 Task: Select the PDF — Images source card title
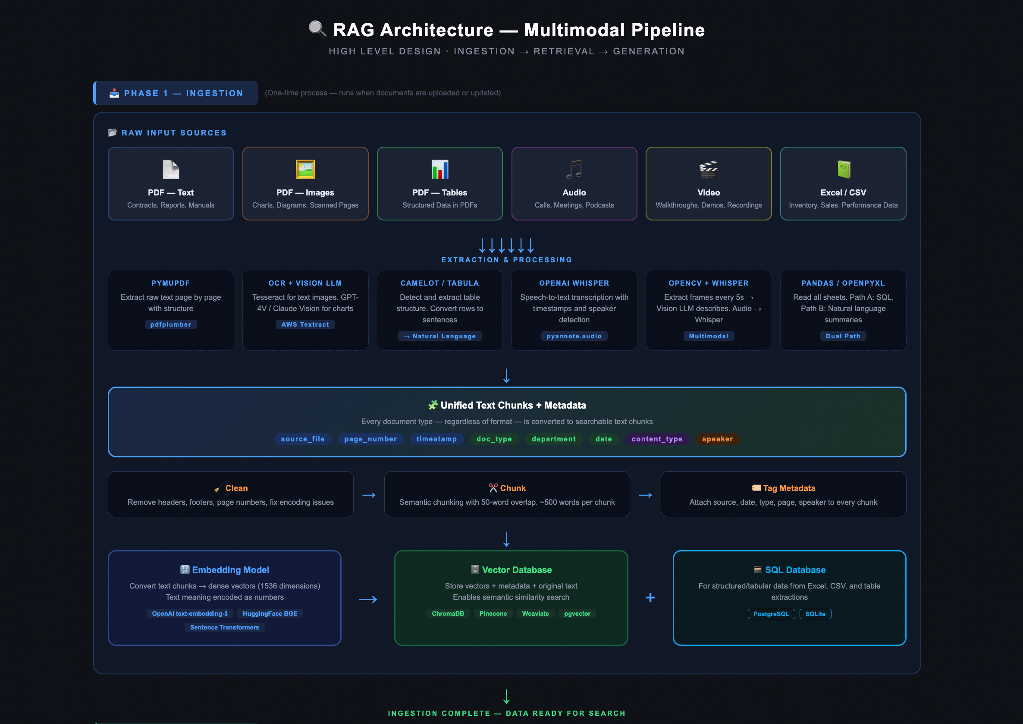[305, 192]
